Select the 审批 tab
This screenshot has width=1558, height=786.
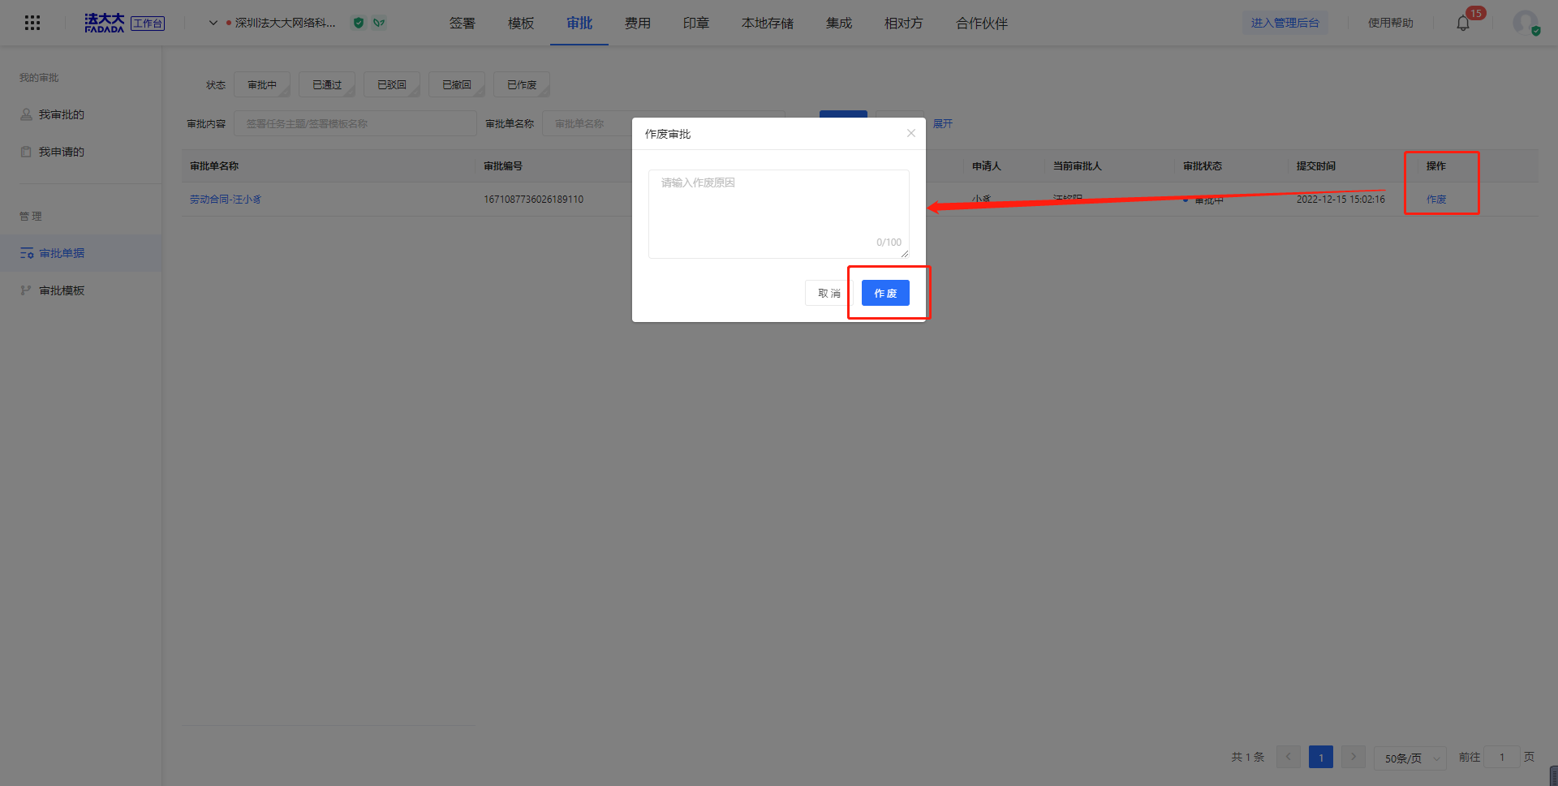579,23
